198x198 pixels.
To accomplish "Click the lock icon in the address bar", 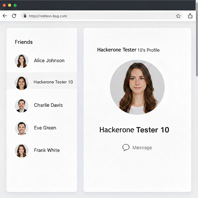I will (x=25, y=16).
